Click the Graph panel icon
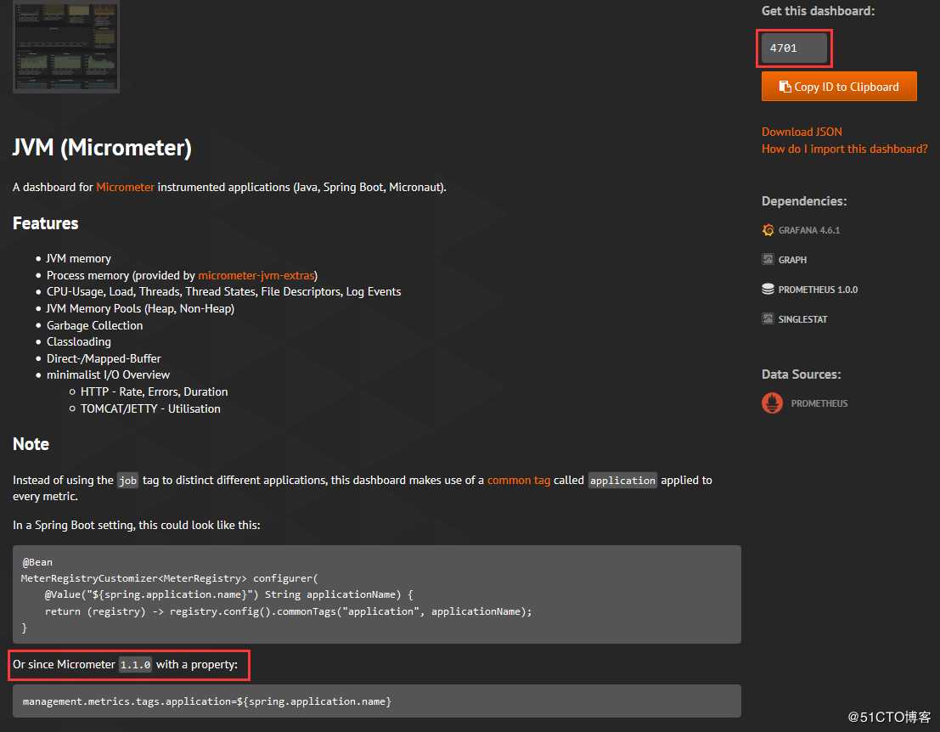This screenshot has width=940, height=732. click(x=768, y=259)
